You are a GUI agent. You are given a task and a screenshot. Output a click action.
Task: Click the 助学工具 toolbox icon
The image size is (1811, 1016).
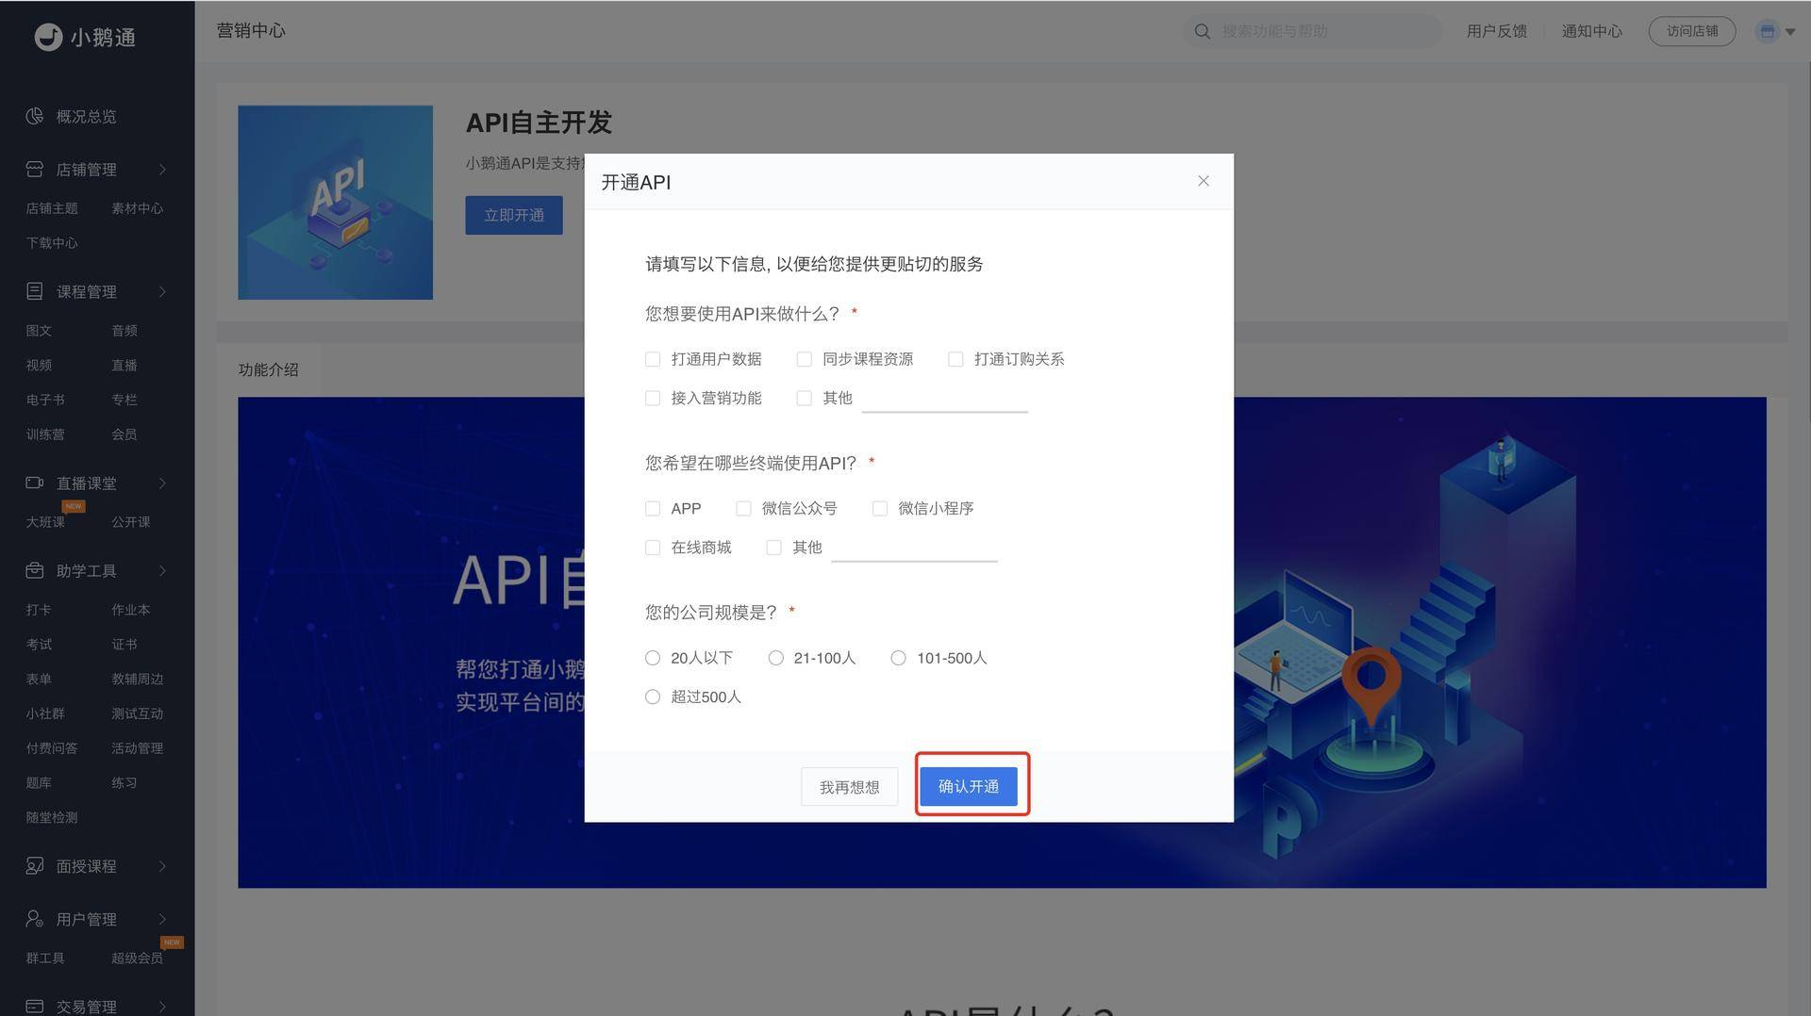pyautogui.click(x=35, y=570)
